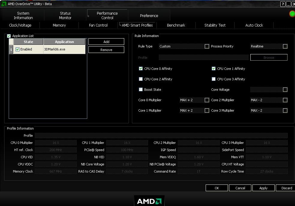The image size is (295, 206).
Task: Go to the Stability Test sub-tab
Action: tap(215, 25)
